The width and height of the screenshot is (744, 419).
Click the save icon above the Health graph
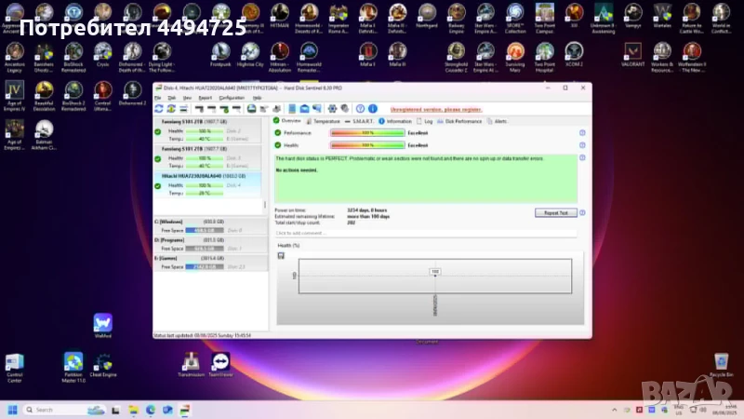281,254
